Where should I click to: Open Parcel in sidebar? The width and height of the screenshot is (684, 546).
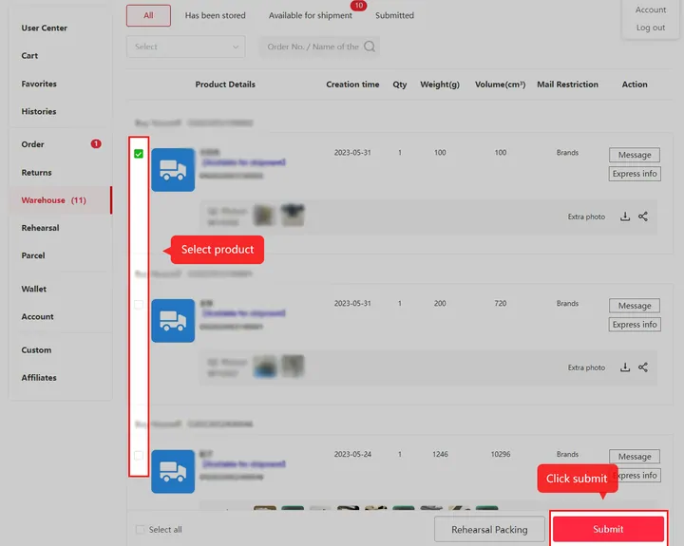click(x=33, y=255)
